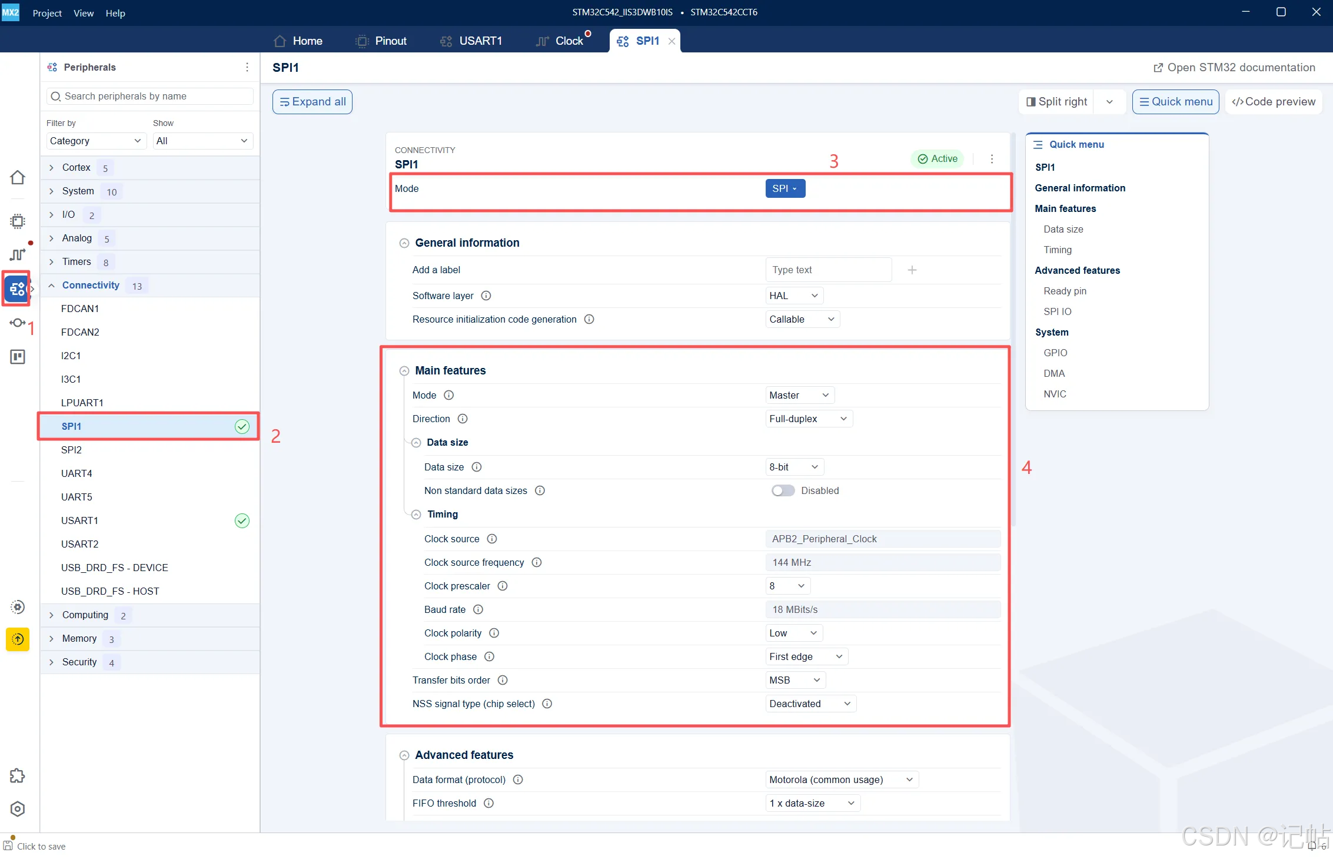The image size is (1333, 859).
Task: Open the NSS signal type Deactivated dropdown
Action: tap(810, 704)
